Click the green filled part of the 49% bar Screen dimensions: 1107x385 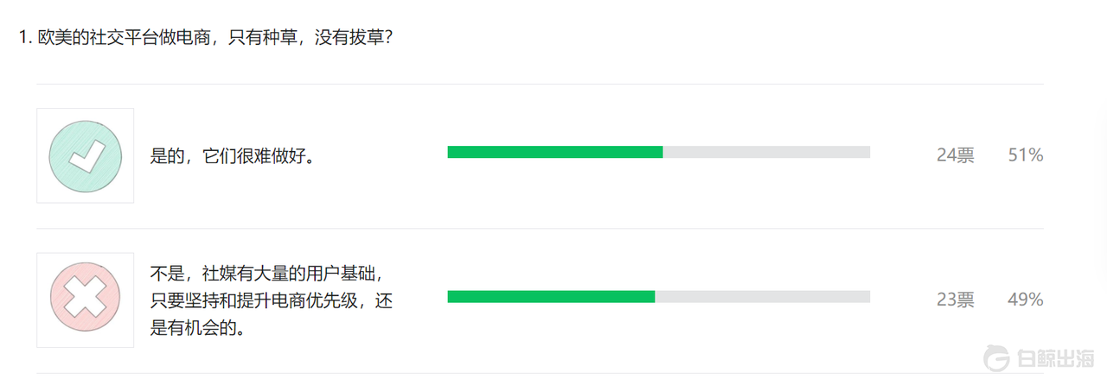[551, 297]
